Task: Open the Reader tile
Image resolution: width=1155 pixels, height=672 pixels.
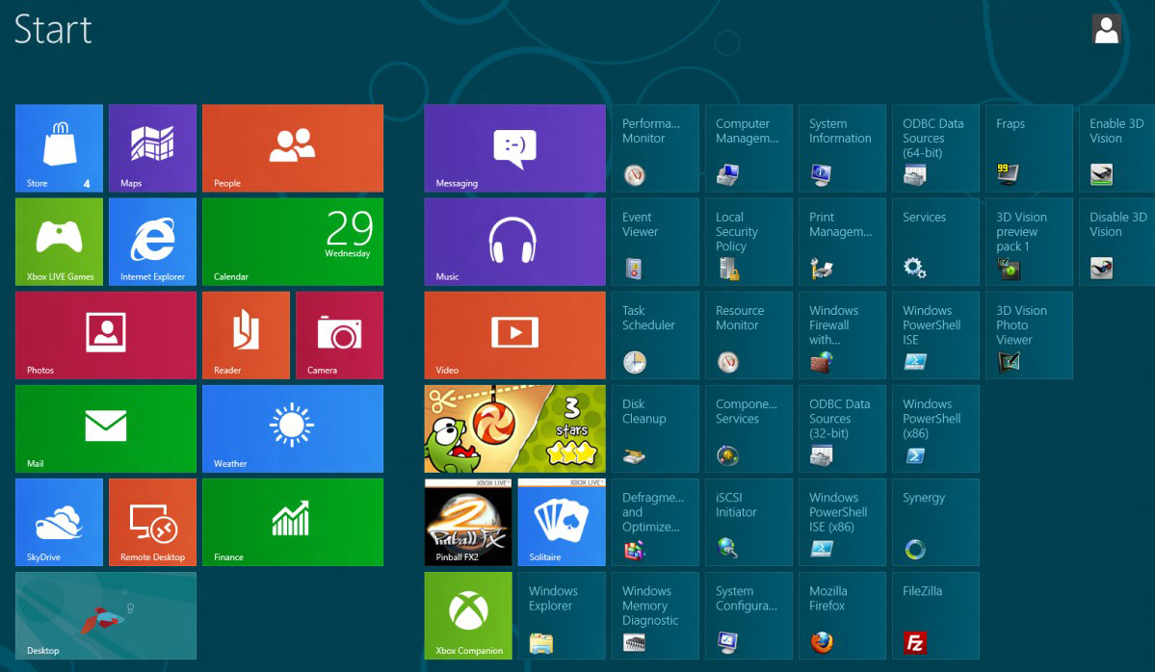Action: (246, 335)
